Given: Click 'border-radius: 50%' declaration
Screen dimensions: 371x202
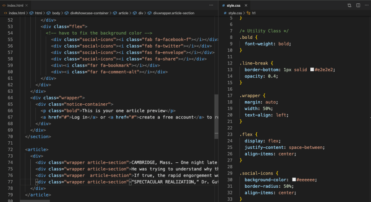Looking at the screenshot, I should [269, 186].
